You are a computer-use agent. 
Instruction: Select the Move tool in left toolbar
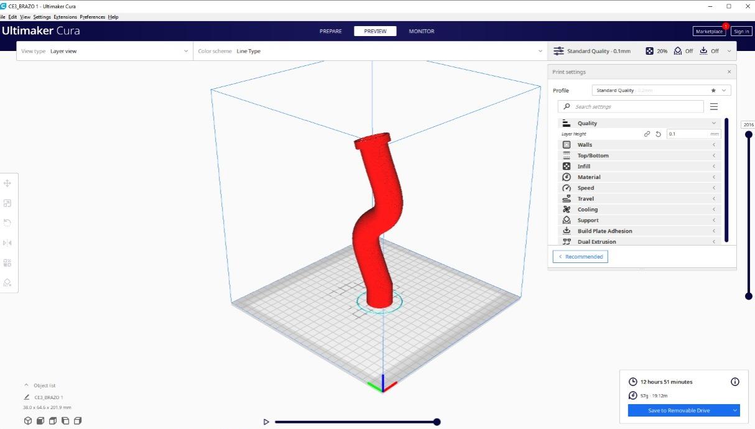pyautogui.click(x=7, y=183)
